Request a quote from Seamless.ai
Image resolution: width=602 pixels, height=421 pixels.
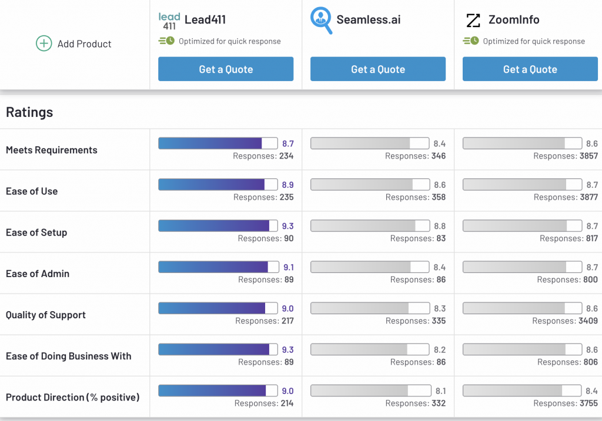click(x=378, y=69)
